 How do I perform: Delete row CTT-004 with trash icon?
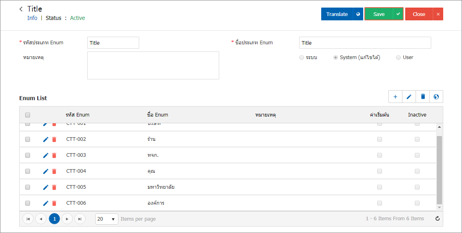pos(54,171)
